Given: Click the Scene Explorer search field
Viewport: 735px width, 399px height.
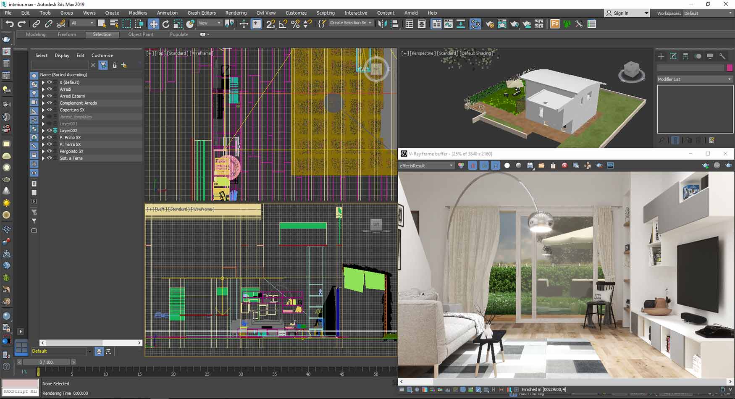Looking at the screenshot, I should (x=60, y=65).
